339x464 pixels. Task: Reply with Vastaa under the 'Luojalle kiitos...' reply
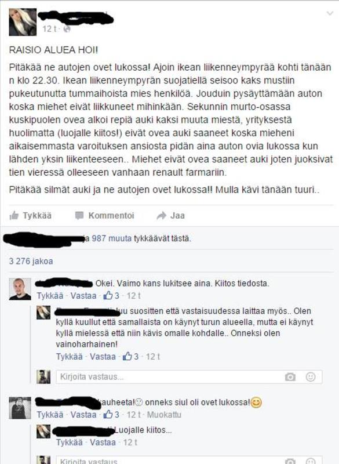[x=103, y=443]
